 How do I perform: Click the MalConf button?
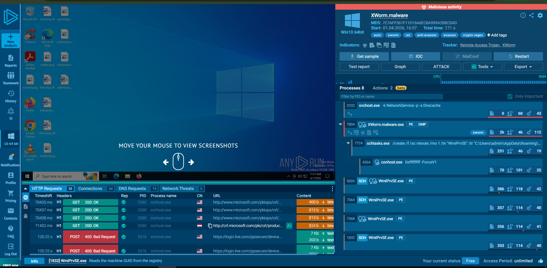coord(467,56)
